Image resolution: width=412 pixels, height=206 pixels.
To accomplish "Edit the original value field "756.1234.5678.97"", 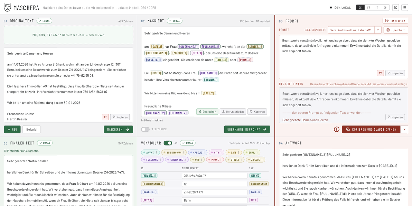I will tap(214, 176).
